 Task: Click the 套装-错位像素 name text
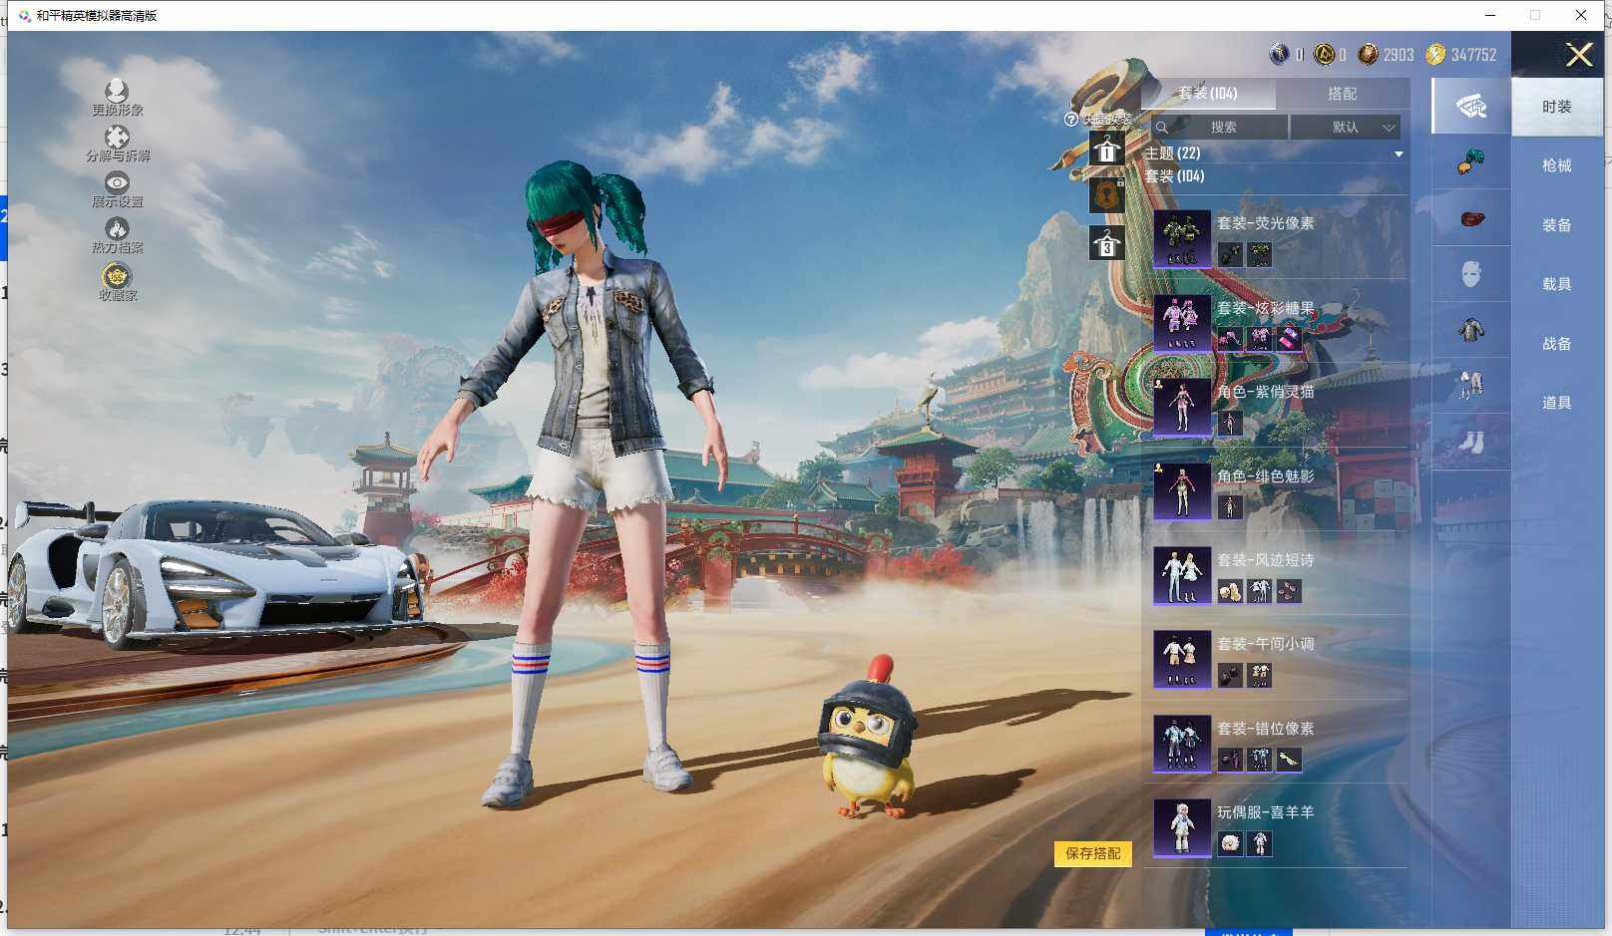(1266, 729)
